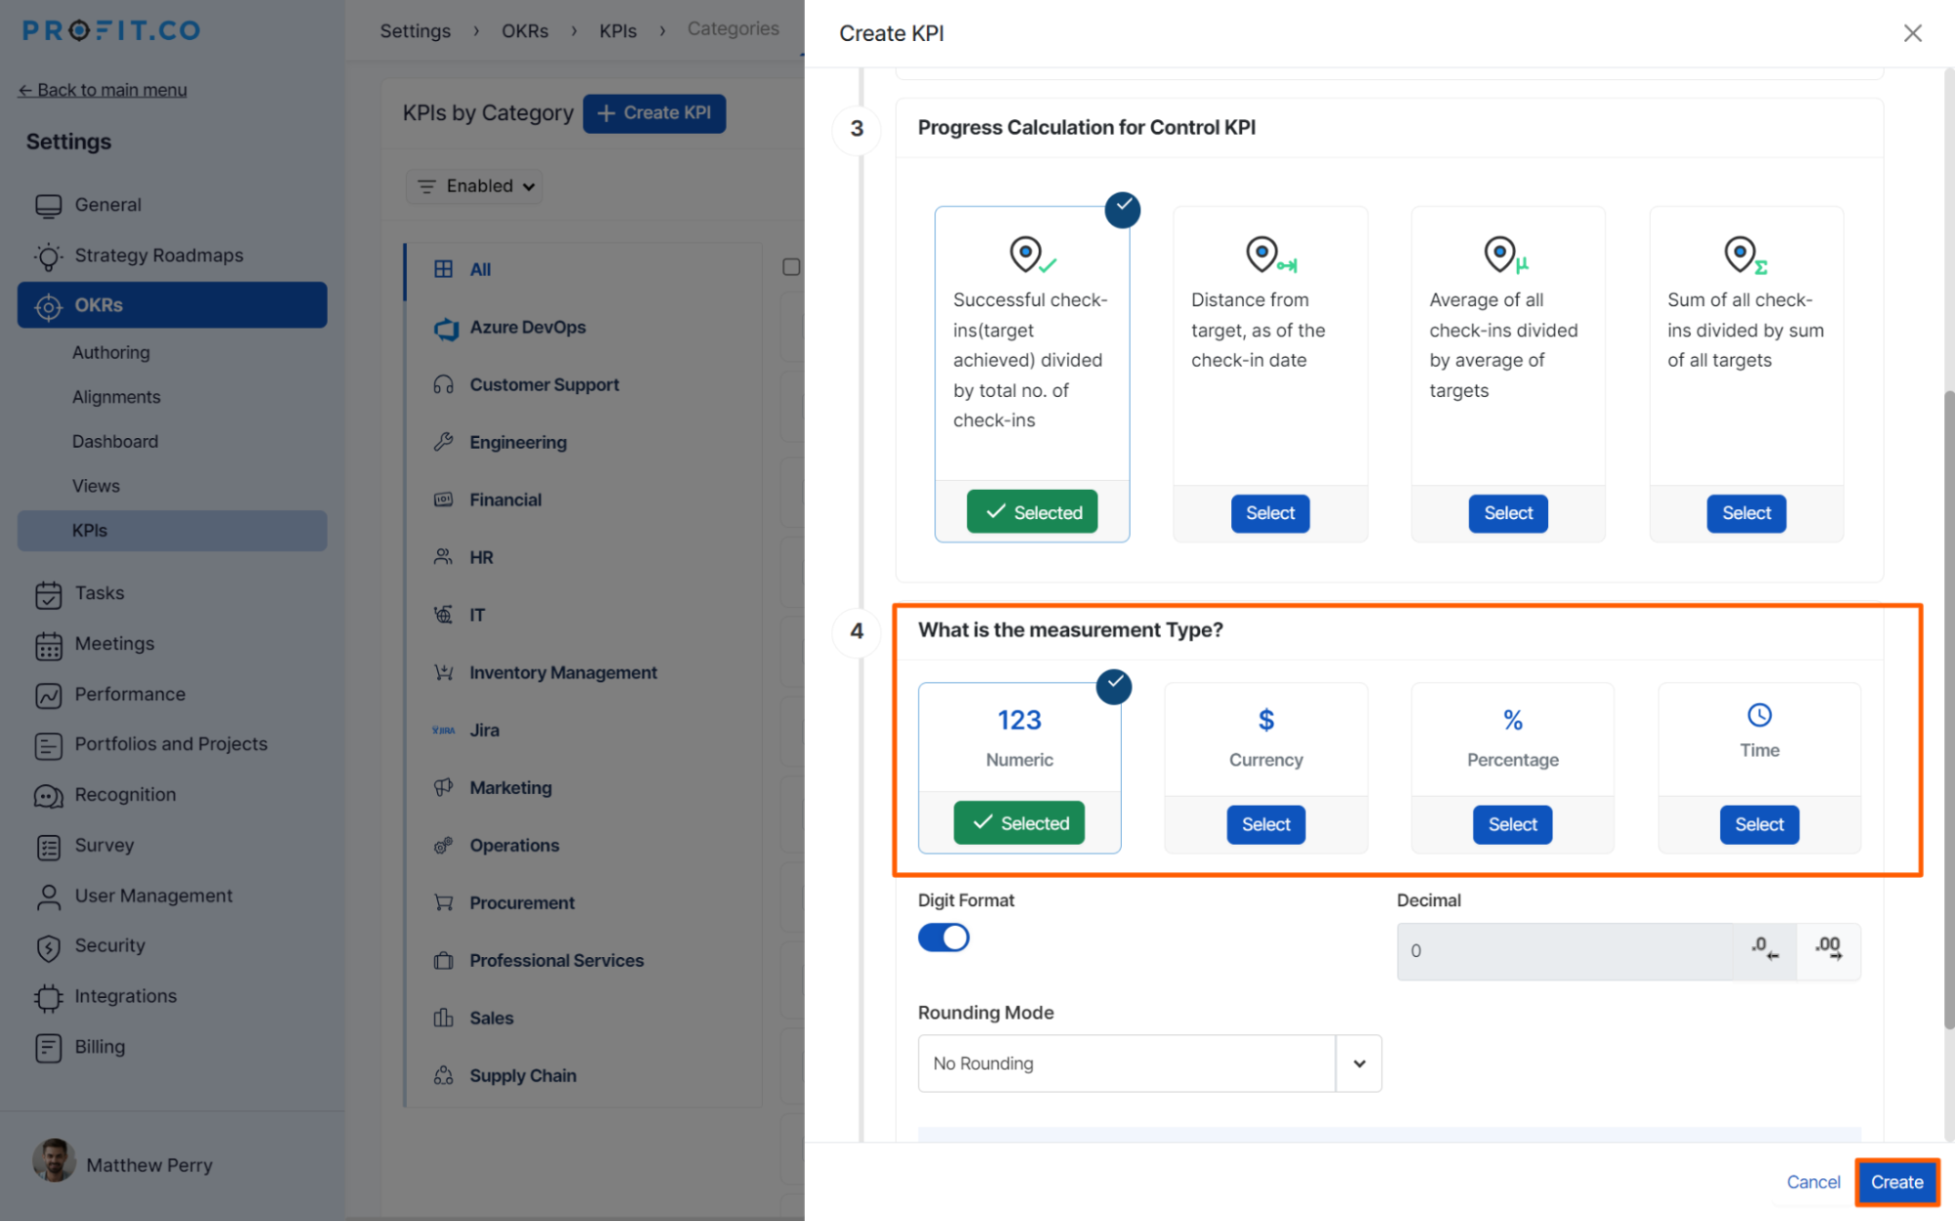Click the OKRs target icon in sidebar
Viewport: 1955px width, 1222px height.
[47, 305]
